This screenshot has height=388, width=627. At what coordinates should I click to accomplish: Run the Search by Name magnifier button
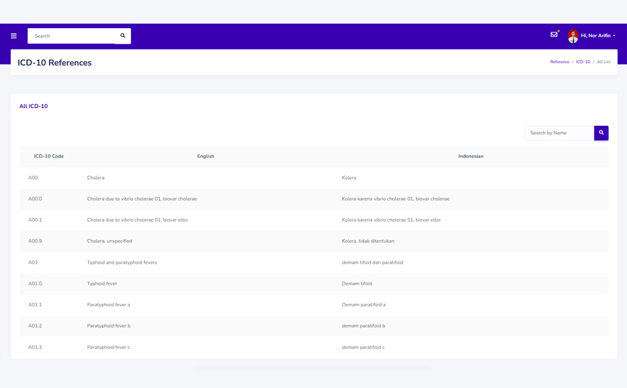(x=601, y=133)
